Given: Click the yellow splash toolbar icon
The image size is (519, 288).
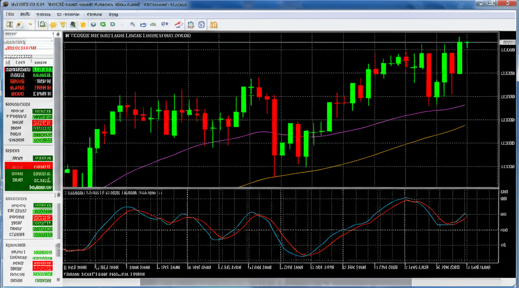Looking at the screenshot, I should pos(53,25).
